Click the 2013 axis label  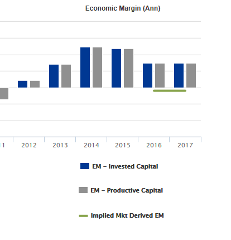pyautogui.click(x=60, y=145)
